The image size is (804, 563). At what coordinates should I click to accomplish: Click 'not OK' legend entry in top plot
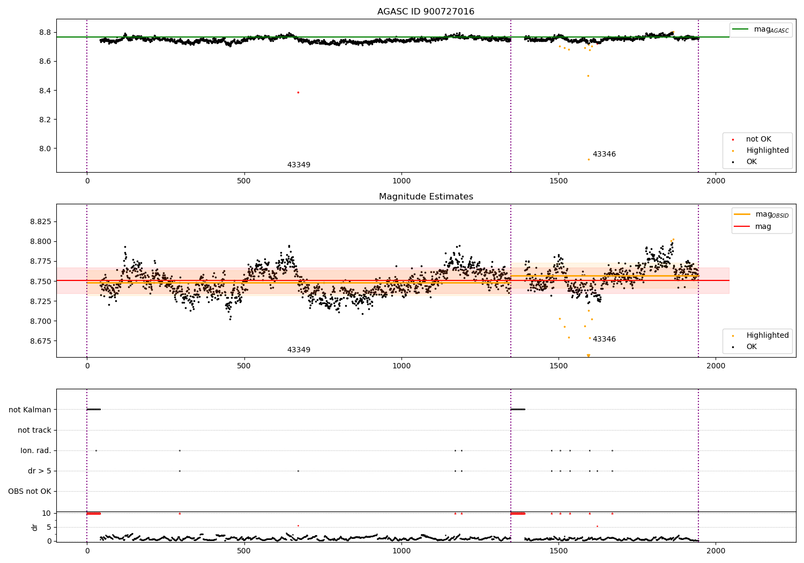[x=752, y=139]
